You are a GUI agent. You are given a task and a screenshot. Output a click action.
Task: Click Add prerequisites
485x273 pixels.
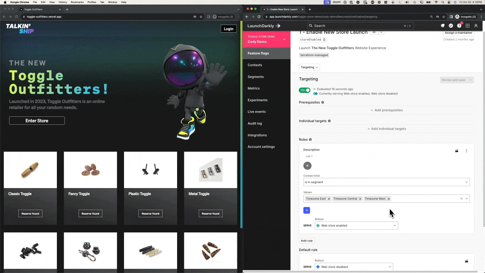pos(386,110)
